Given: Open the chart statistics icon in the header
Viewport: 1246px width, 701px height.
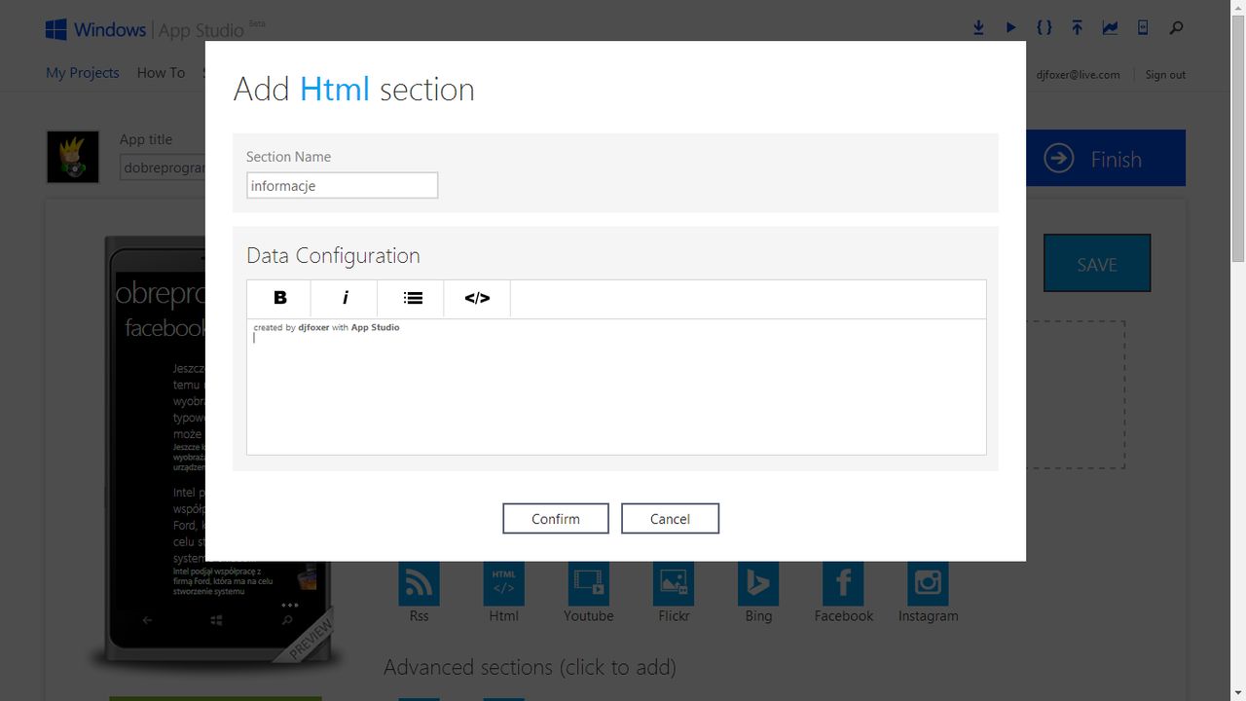Looking at the screenshot, I should click(x=1110, y=28).
